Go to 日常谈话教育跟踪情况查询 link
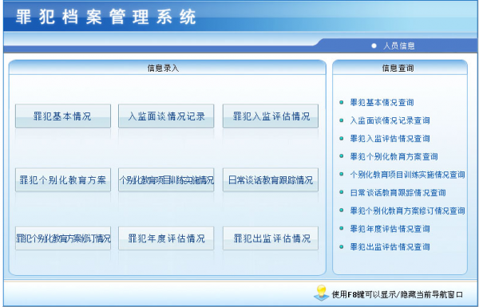Screen dimensions: 479x307 pyautogui.click(x=398, y=192)
